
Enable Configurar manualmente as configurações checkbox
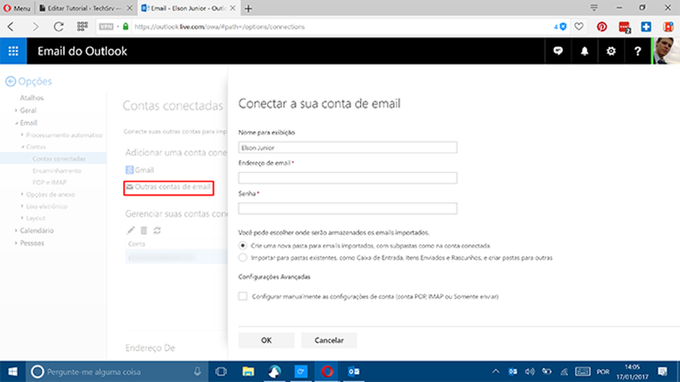coord(243,296)
